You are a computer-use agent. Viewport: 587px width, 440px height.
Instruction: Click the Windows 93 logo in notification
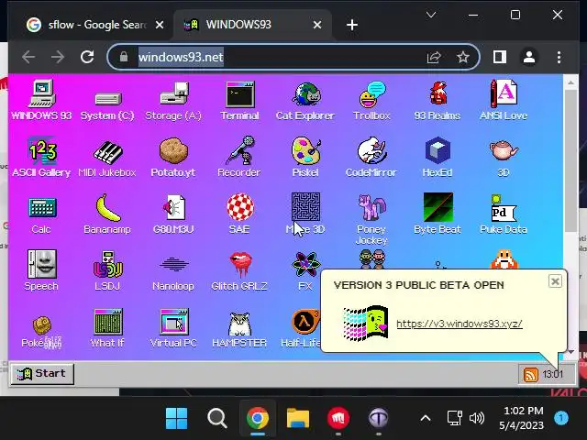click(x=365, y=324)
